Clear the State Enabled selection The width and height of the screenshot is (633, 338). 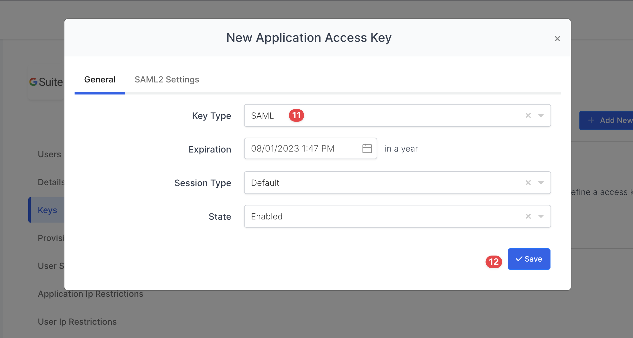pyautogui.click(x=528, y=216)
